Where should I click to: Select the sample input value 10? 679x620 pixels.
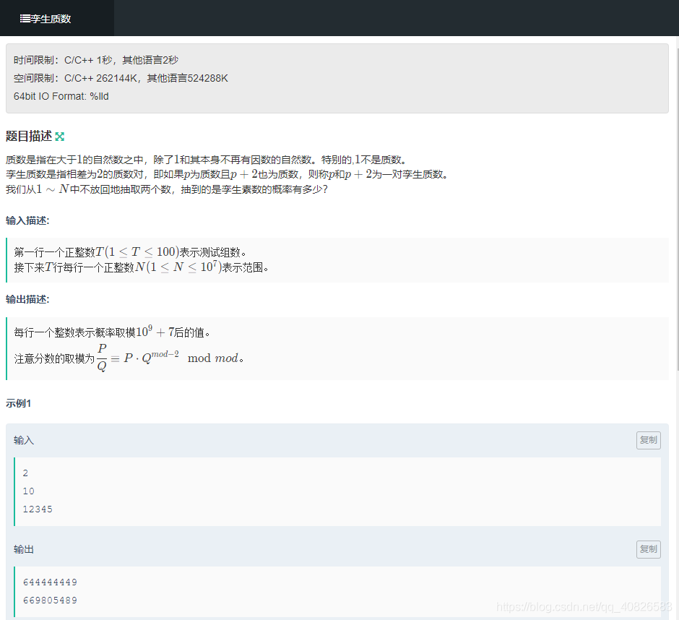click(x=29, y=491)
